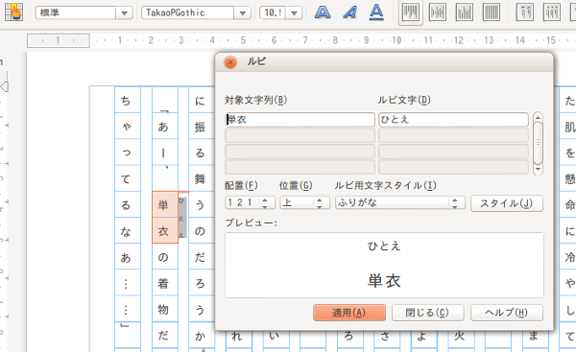Click the 冷 character at the right edge
Screen dimensions: 576x352
[x=570, y=257]
